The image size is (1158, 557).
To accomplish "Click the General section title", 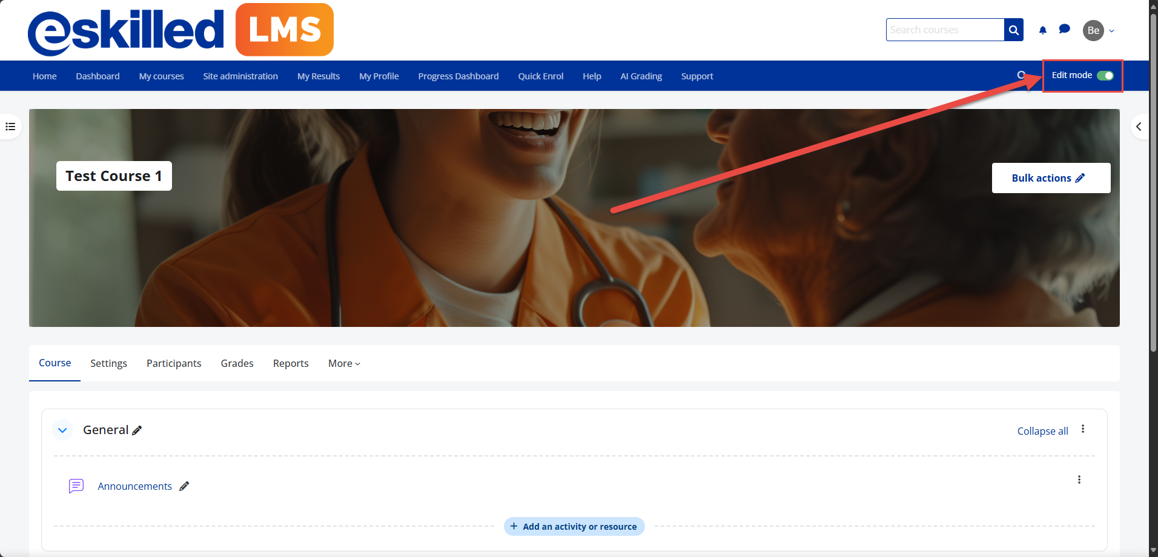I will 105,430.
